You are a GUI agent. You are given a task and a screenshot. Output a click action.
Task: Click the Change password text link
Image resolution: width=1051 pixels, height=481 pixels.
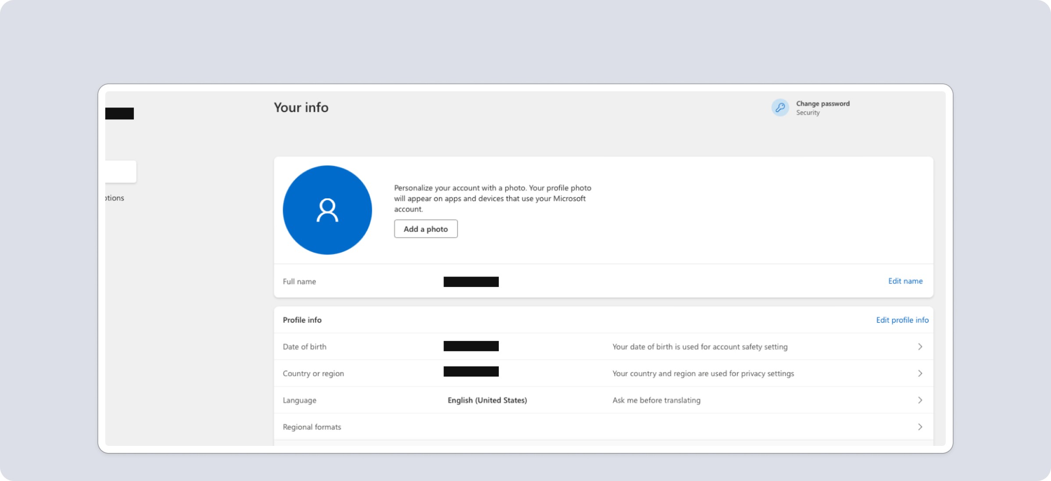pyautogui.click(x=822, y=104)
